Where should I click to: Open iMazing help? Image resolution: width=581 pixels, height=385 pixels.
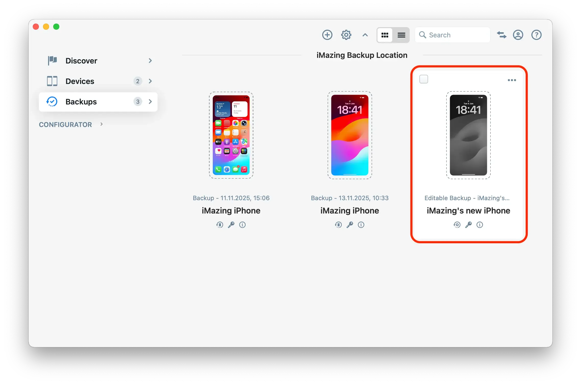tap(536, 35)
